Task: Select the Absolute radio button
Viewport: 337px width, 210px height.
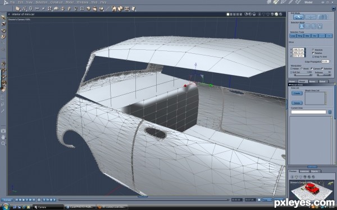Action: pyautogui.click(x=313, y=50)
